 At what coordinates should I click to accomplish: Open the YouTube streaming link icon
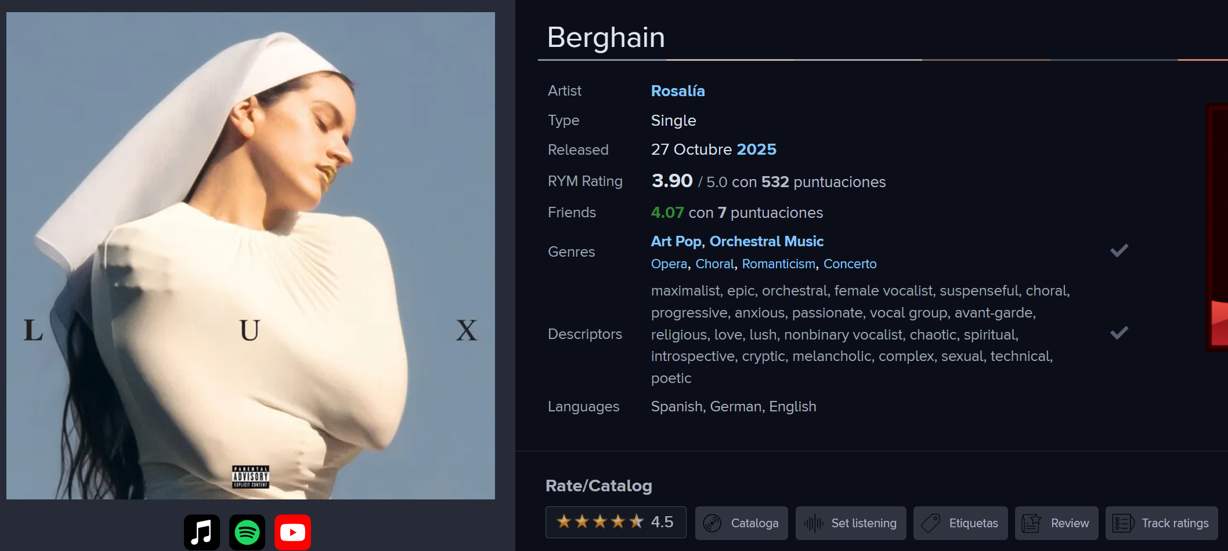(x=292, y=532)
